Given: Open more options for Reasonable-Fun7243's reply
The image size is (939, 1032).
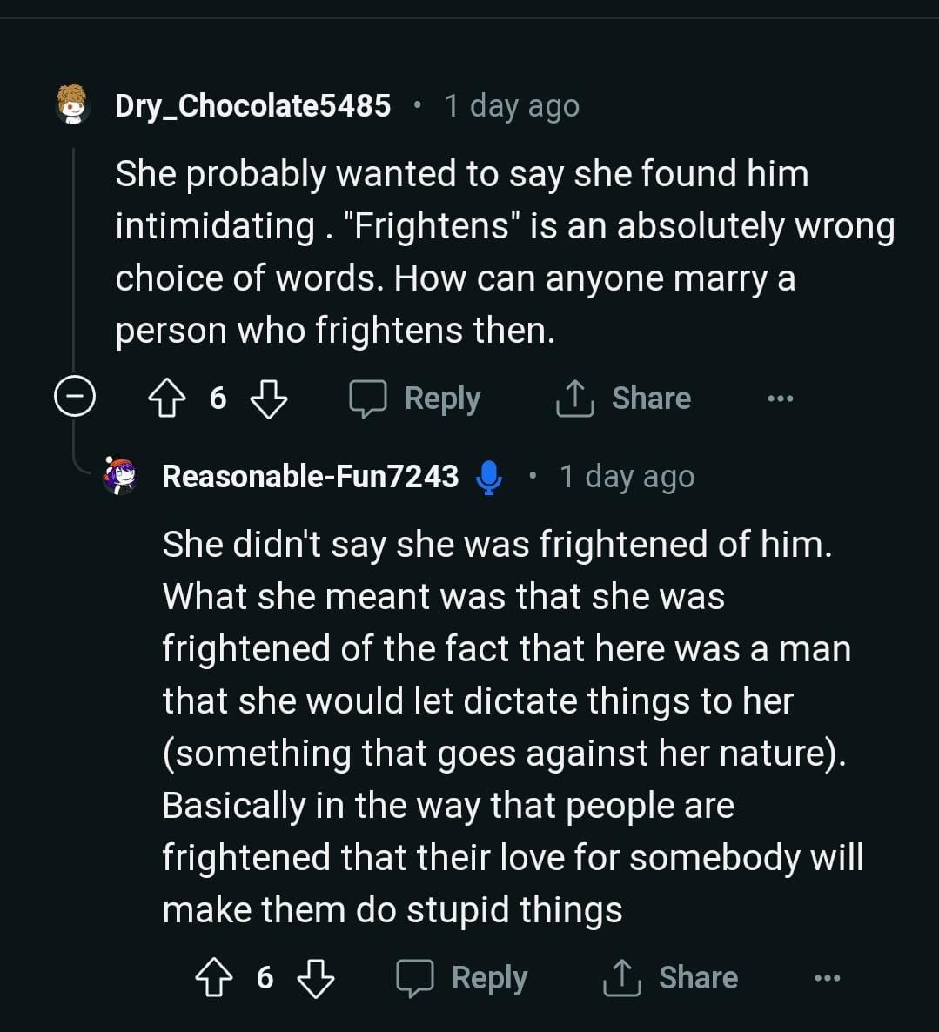Looking at the screenshot, I should coord(827,978).
